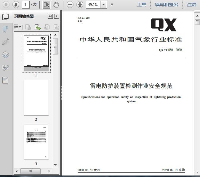Open the layers panel icon
This screenshot has width=200, height=177.
click(x=5, y=55)
